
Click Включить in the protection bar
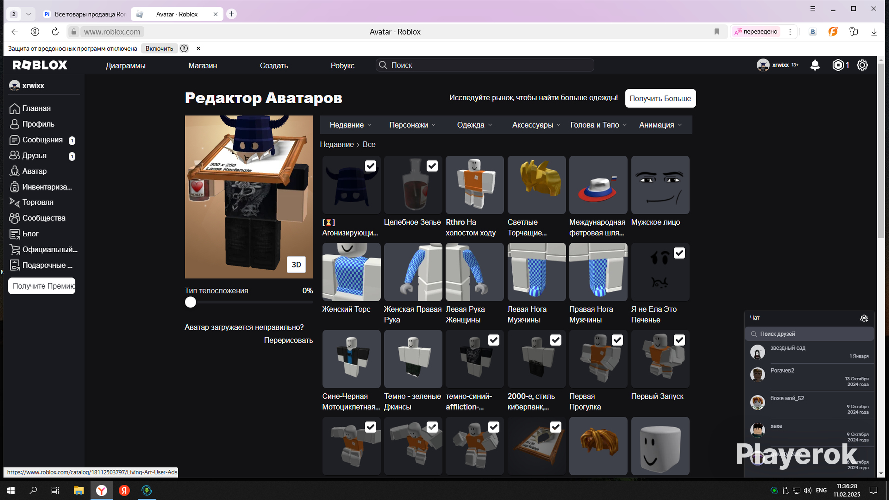coord(159,48)
